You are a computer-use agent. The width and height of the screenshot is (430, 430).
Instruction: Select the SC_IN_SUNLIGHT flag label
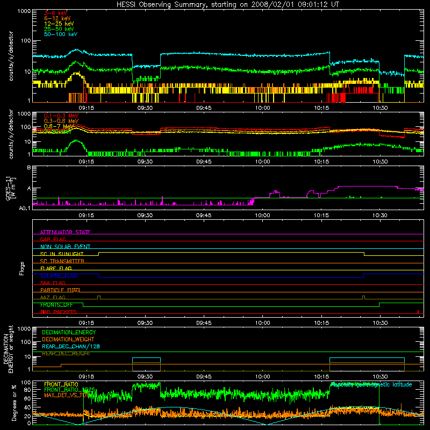coord(62,254)
